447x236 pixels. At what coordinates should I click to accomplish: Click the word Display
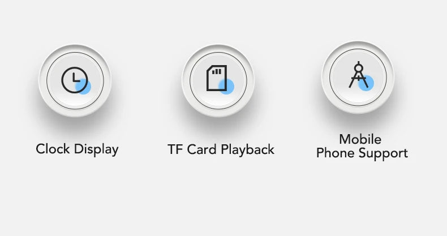96,149
